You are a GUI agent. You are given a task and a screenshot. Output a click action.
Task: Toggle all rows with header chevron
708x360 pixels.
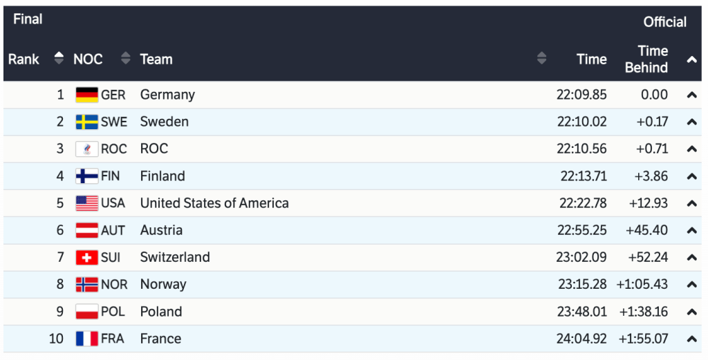691,60
